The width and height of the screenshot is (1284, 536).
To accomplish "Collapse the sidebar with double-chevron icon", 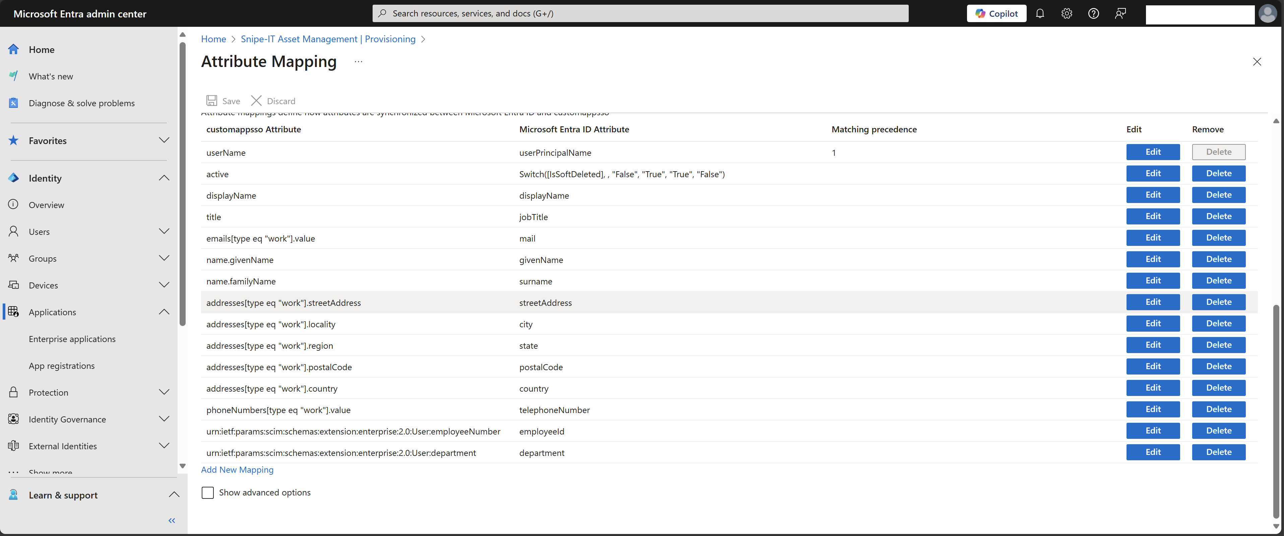I will (x=172, y=521).
